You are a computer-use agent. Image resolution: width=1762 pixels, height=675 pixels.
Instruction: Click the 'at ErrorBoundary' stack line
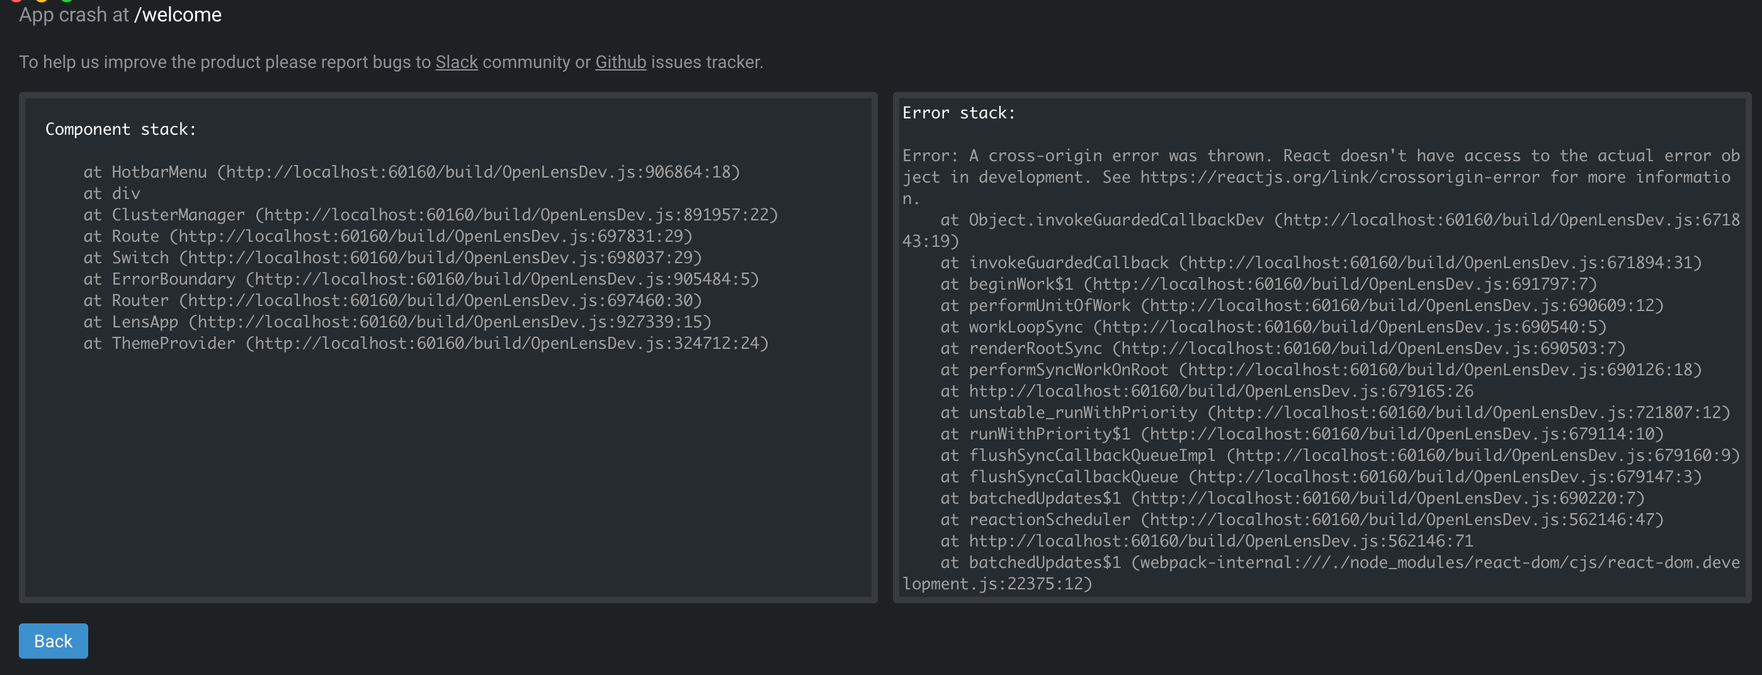pos(421,279)
